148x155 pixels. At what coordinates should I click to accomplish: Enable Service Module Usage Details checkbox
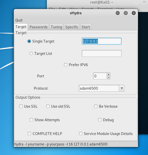pos(81,134)
